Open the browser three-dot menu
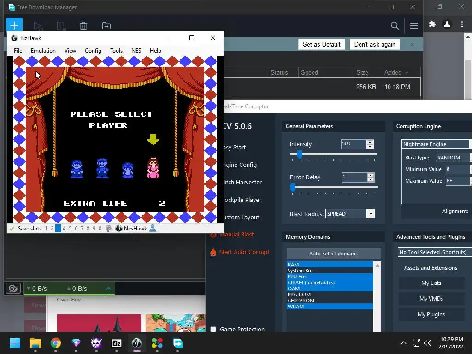This screenshot has width=472, height=354. point(462,24)
